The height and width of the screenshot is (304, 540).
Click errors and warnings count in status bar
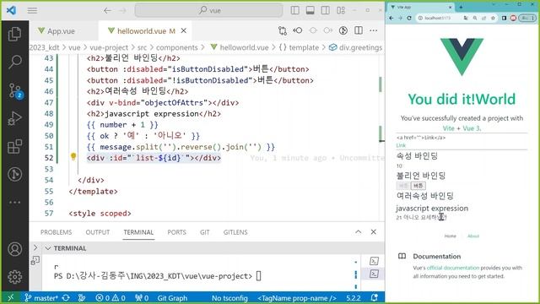[111, 298]
